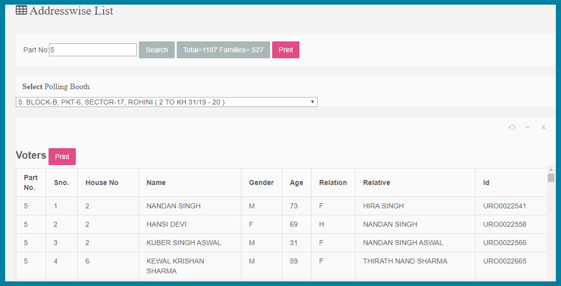The image size is (561, 286).
Task: Click the Total=1187 Families= 527 button
Action: pos(223,50)
